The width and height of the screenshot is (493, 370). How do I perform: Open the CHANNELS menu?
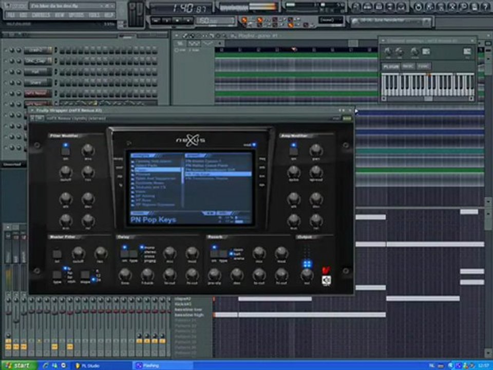[41, 15]
